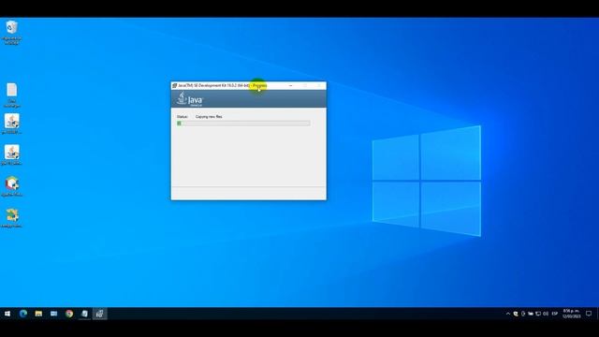The height and width of the screenshot is (337, 599).
Task: Change ESP input language indicator
Action: (555, 314)
